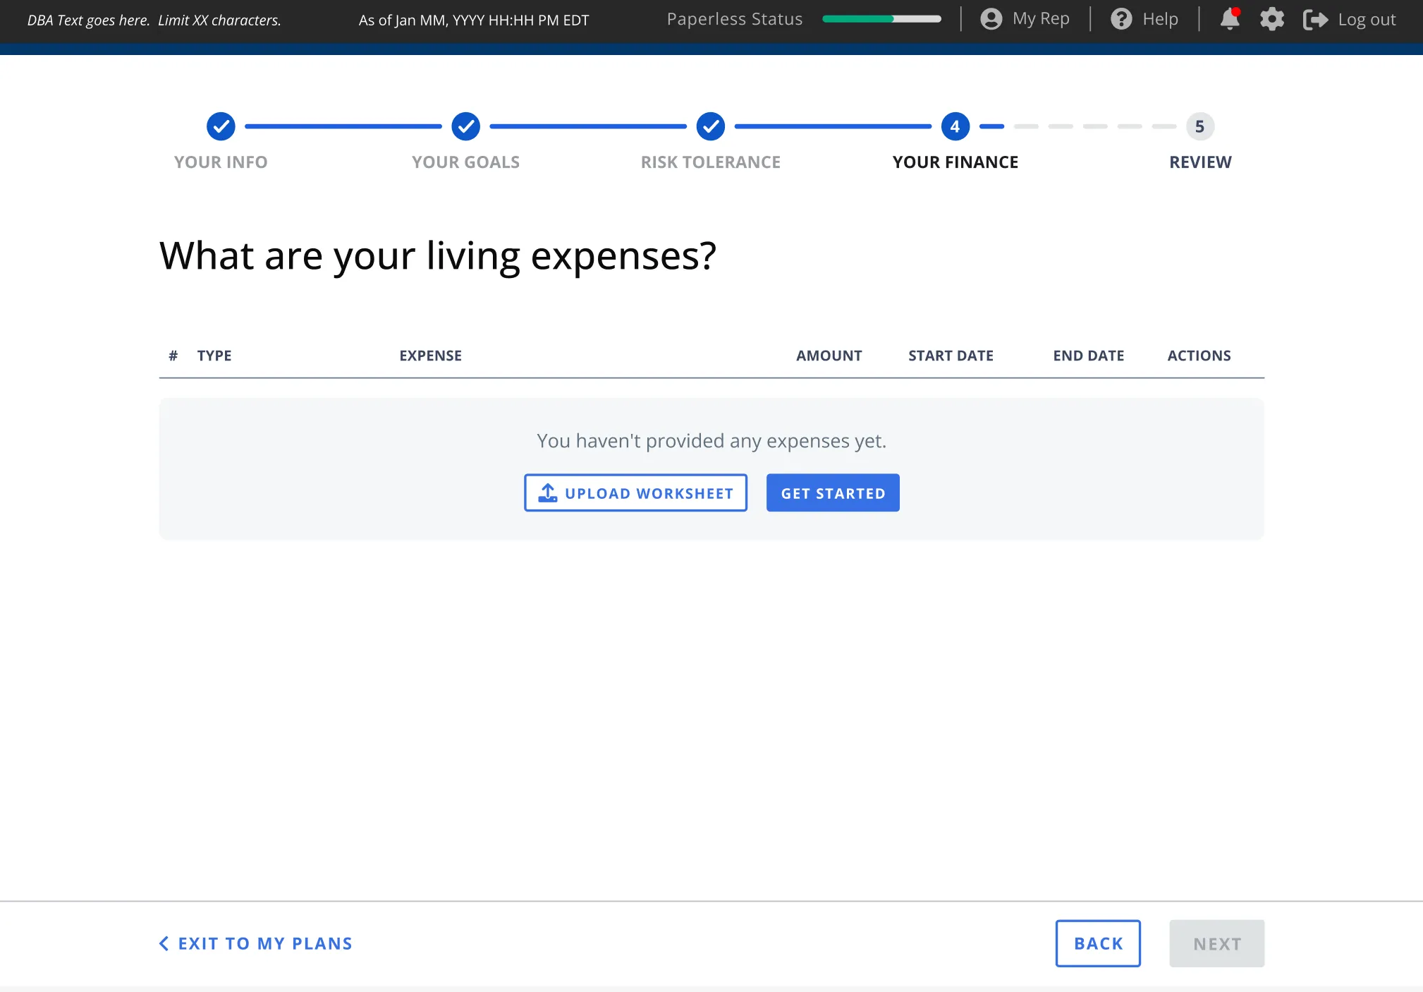Screen dimensions: 1423x992
Task: Click the My Rep person icon
Action: coord(991,19)
